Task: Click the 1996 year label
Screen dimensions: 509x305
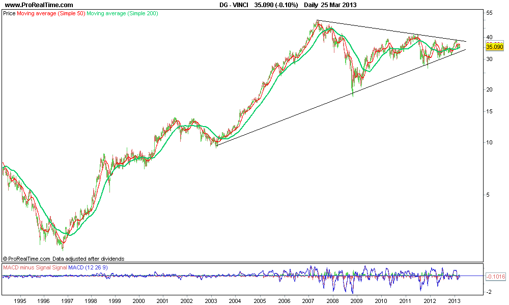Action: click(x=43, y=300)
